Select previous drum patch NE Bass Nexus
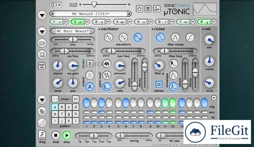The image size is (254, 147). click(x=53, y=31)
